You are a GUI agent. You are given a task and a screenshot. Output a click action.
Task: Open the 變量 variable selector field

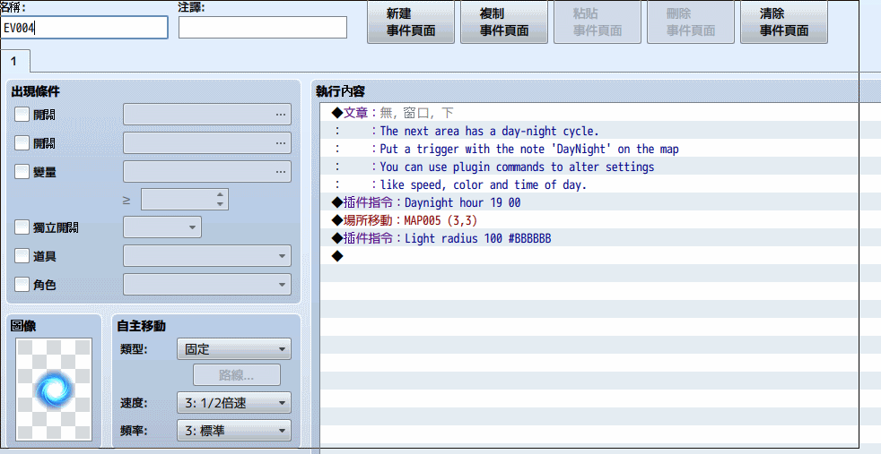point(206,172)
